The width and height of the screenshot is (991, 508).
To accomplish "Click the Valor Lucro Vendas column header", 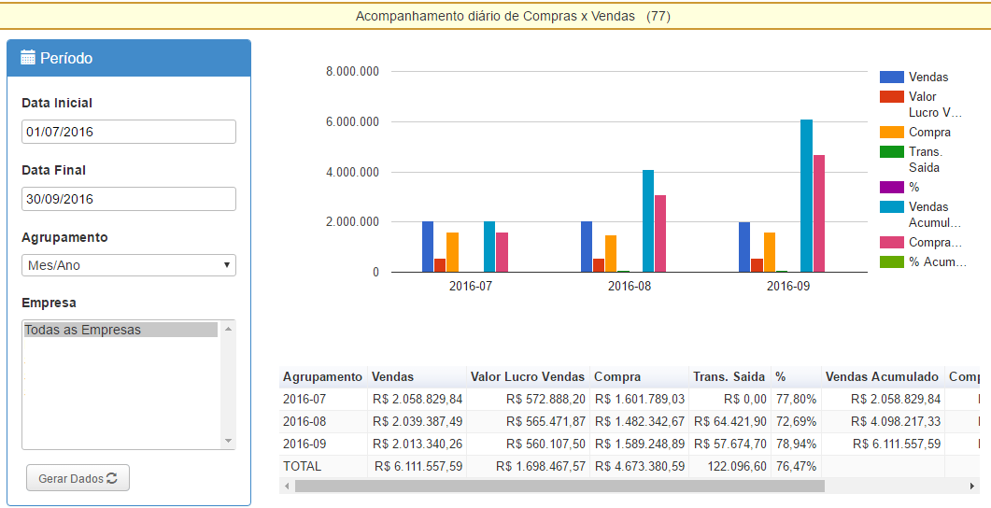I will coord(528,376).
